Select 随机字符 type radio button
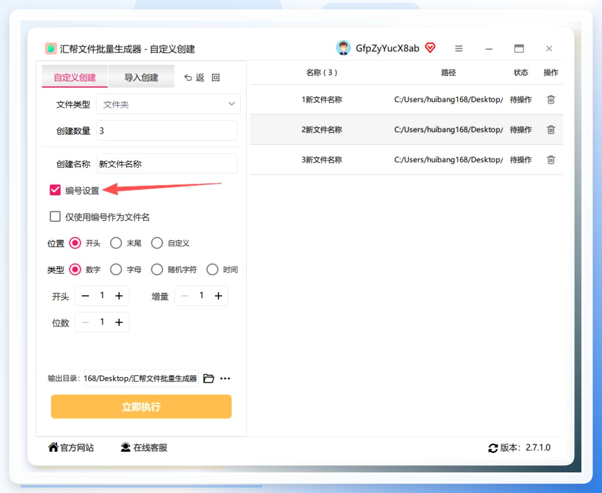Screen dimensions: 602x493 [x=157, y=269]
